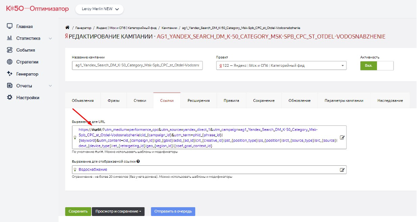Switch to the Правила tab
This screenshot has width=417, height=222.
pos(232,101)
